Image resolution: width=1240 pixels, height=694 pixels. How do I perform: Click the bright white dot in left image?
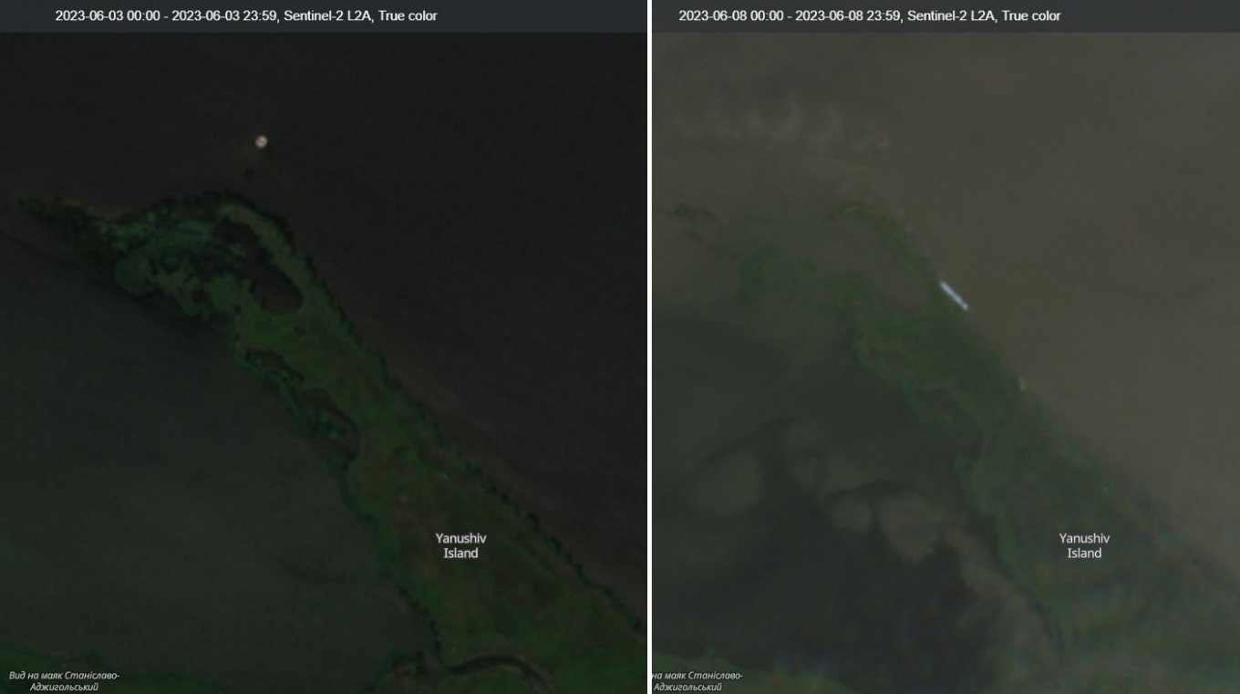tap(262, 141)
